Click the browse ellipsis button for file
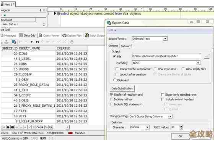 pyautogui.click(x=206, y=56)
